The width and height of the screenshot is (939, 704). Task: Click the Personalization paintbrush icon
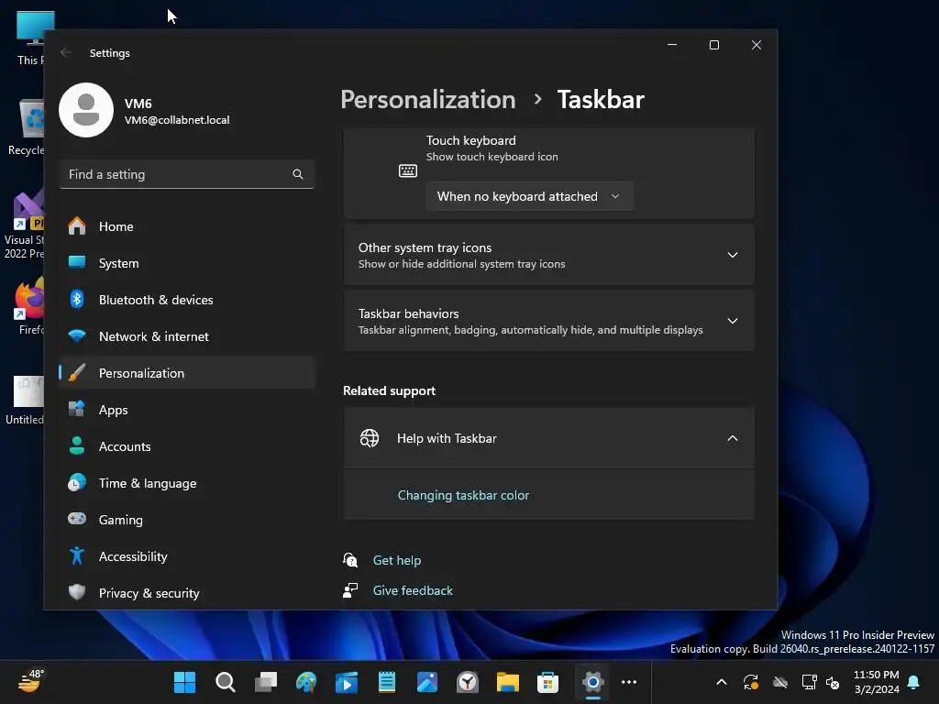(x=77, y=373)
